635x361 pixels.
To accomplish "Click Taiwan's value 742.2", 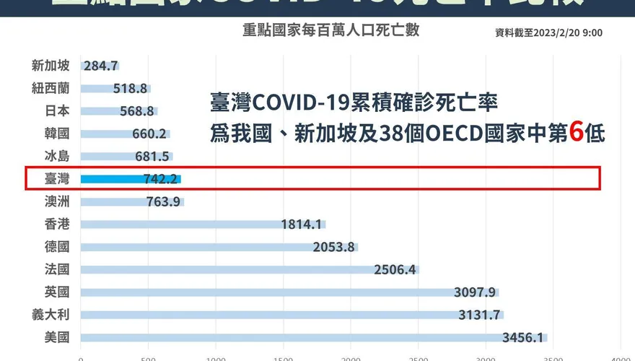I will (x=160, y=179).
